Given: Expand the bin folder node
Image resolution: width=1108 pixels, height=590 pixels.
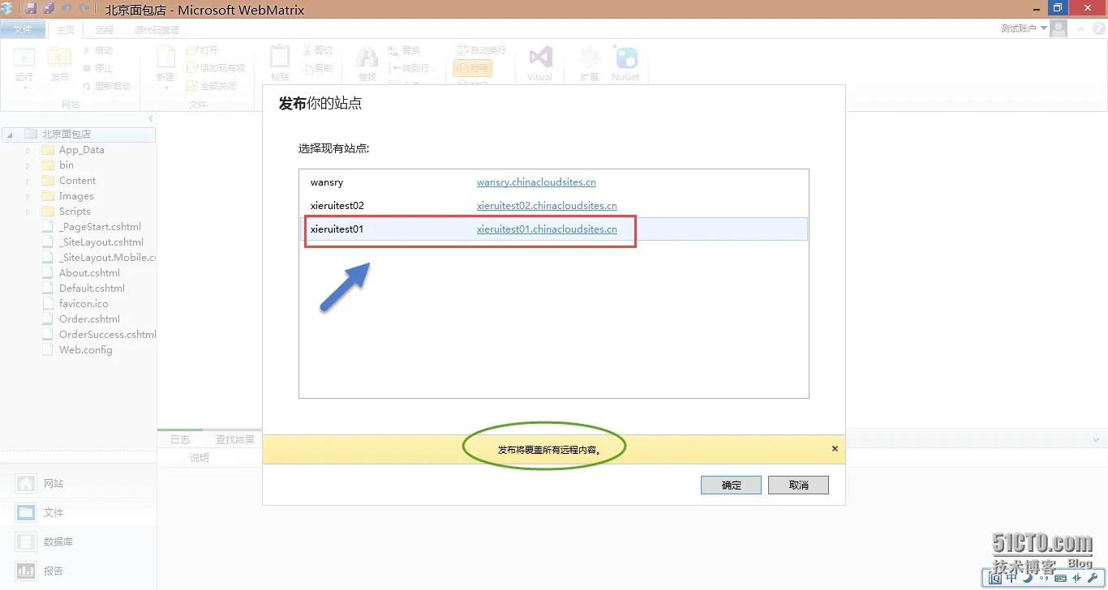Looking at the screenshot, I should tap(28, 165).
